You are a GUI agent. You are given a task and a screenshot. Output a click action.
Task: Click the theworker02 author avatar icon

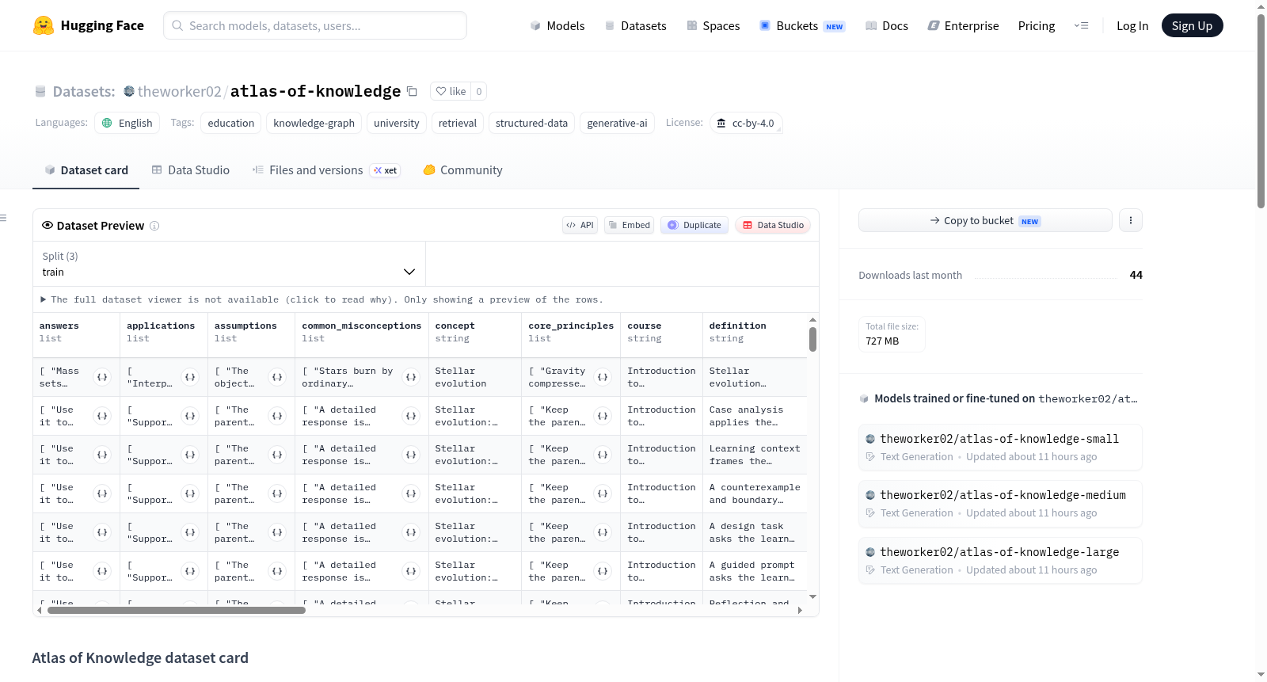tap(129, 91)
